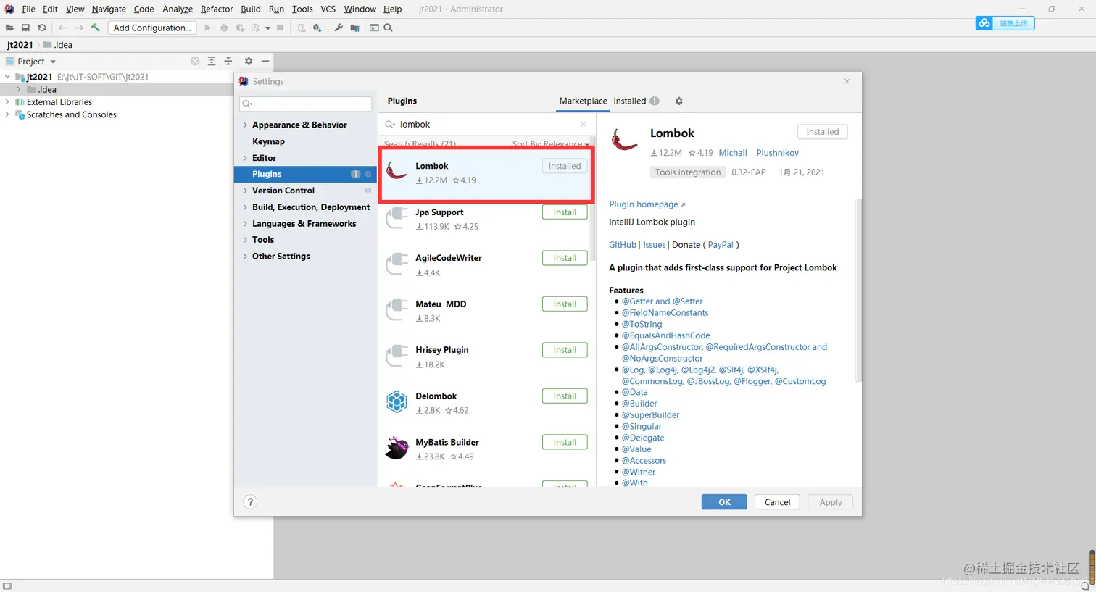Install the AgileCodeWriter plugin
Screen dimensions: 1096x592
[565, 258]
